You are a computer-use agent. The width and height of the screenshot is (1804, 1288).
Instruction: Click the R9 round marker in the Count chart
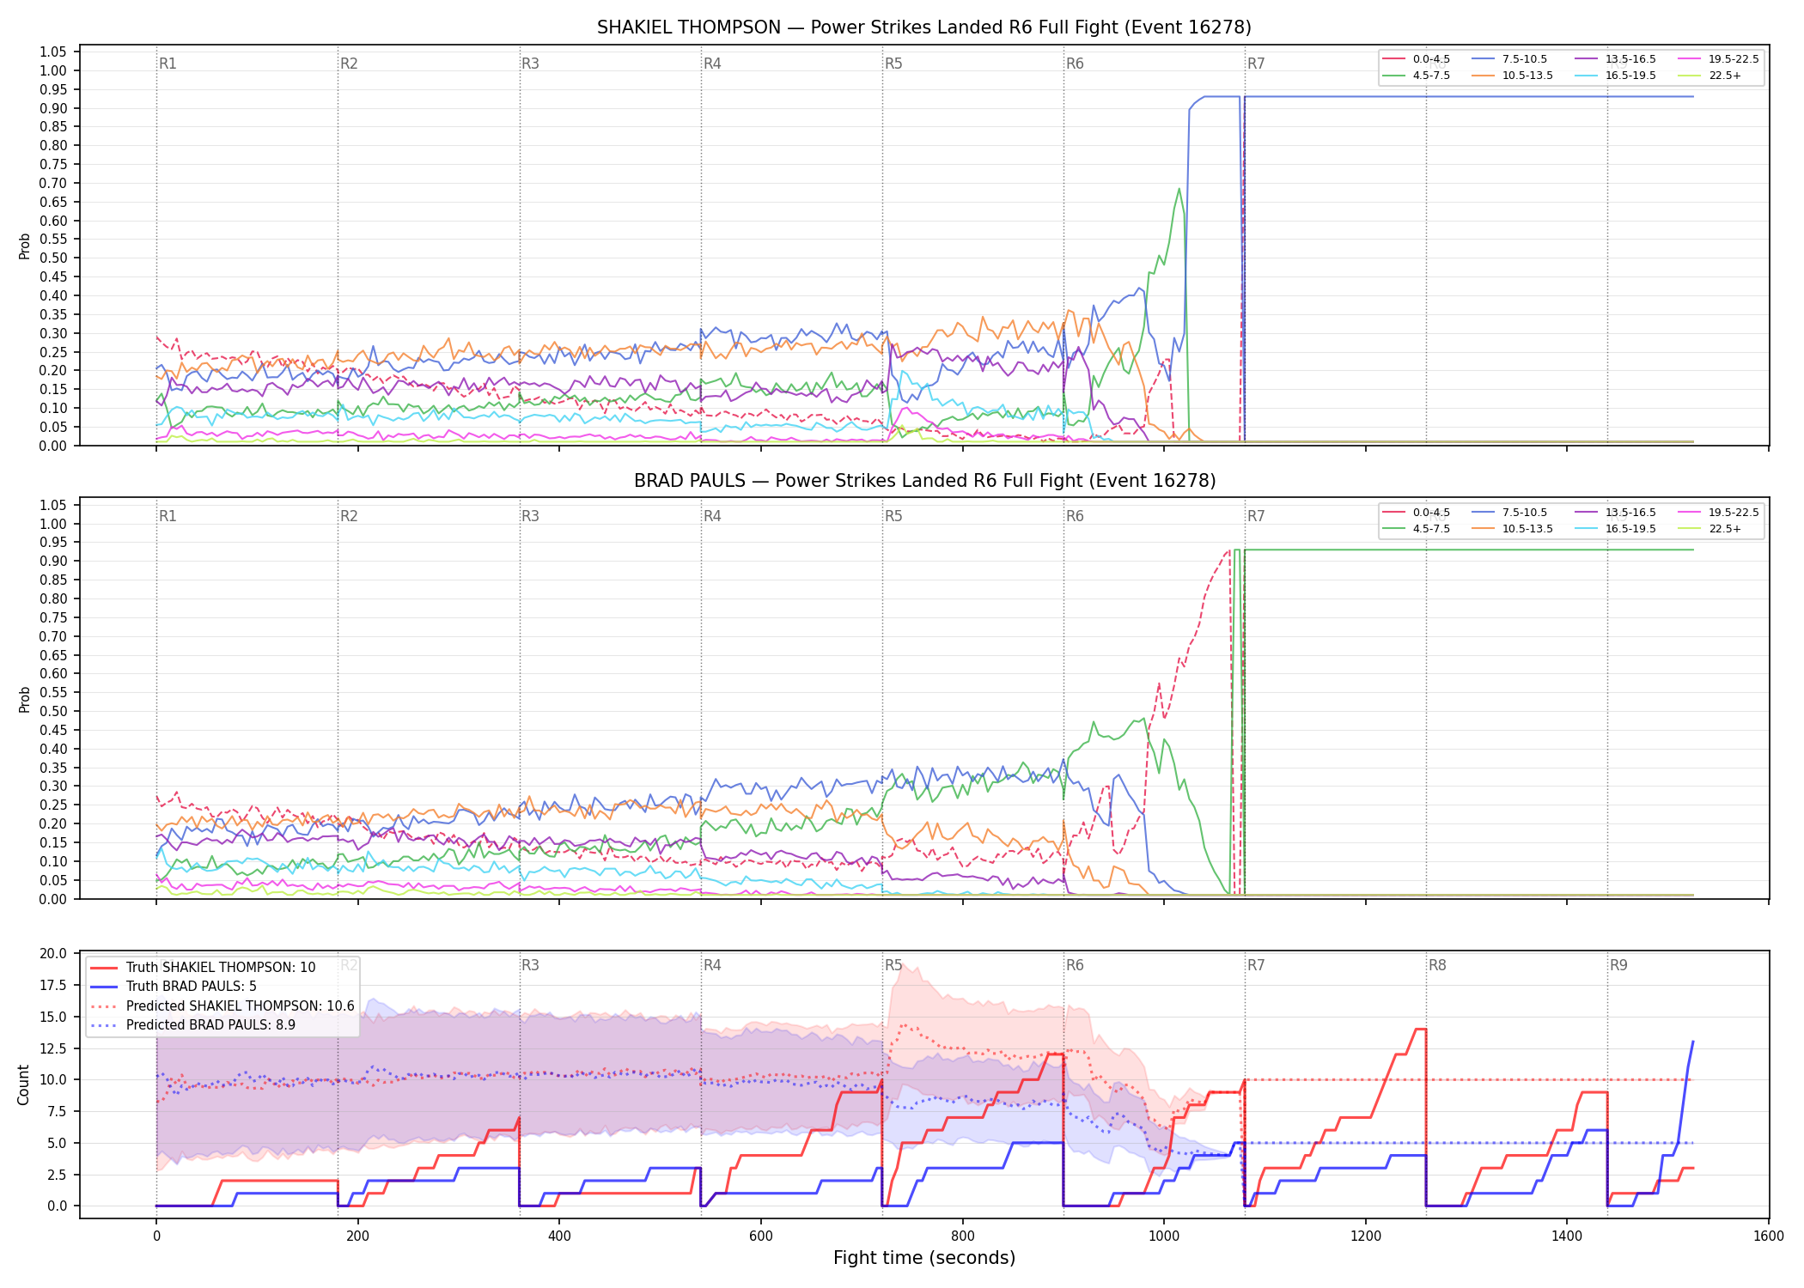point(1618,965)
